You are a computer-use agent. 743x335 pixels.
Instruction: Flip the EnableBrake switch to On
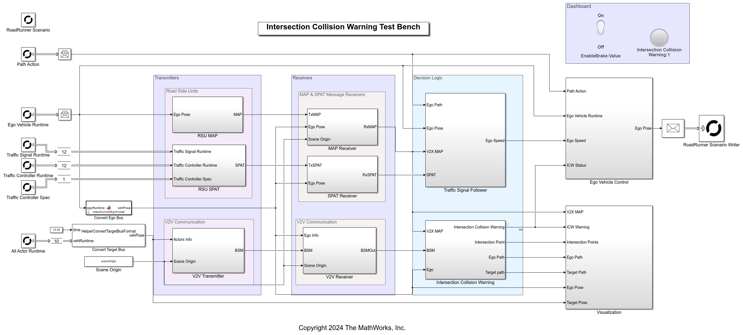(x=601, y=28)
